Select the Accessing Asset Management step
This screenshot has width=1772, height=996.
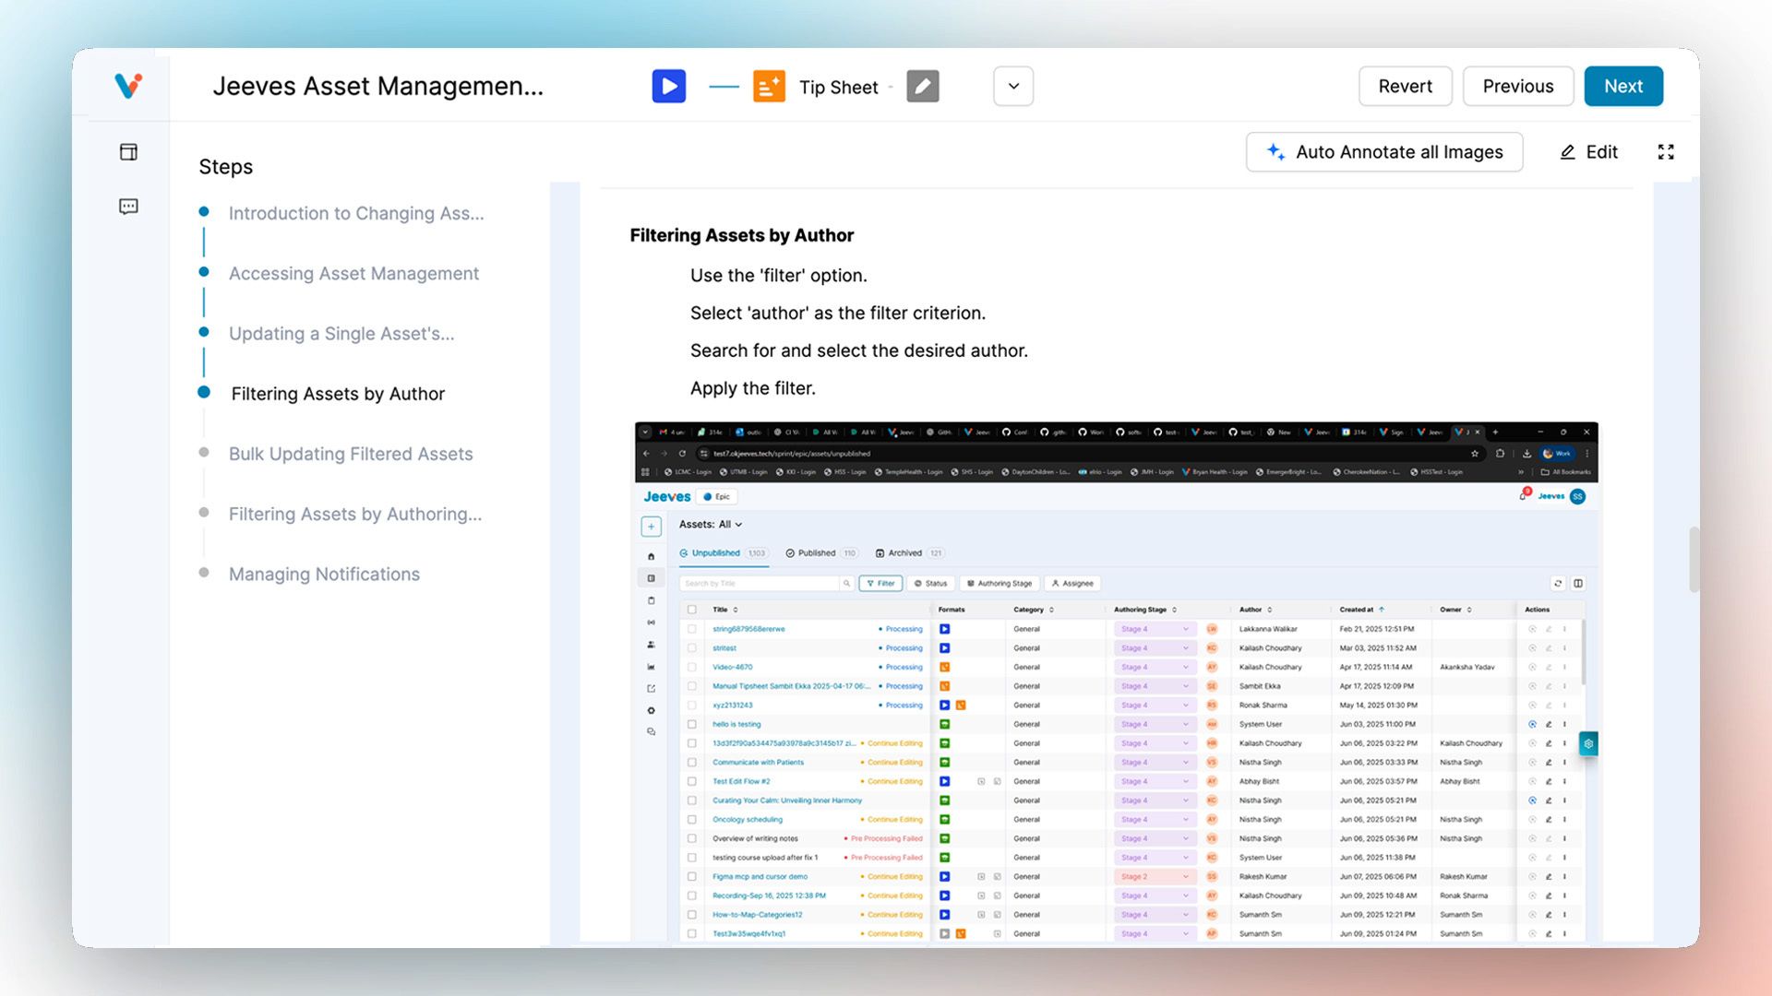coord(353,274)
